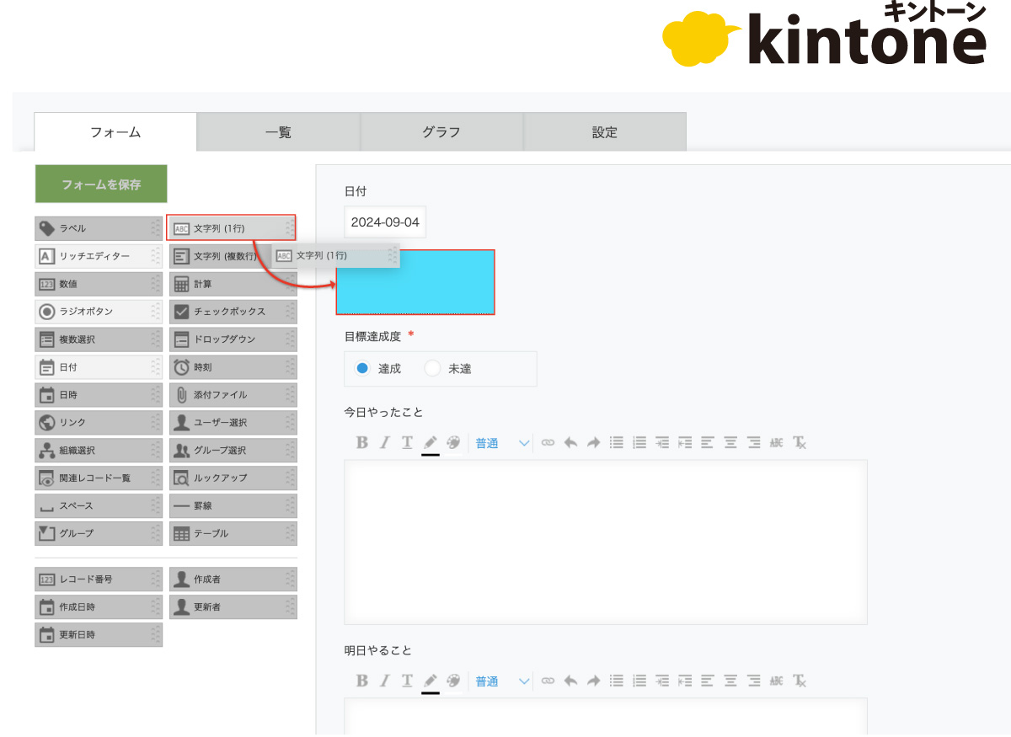
Task: Insert link in the 今日やったこと editor toolbar
Action: tap(548, 443)
